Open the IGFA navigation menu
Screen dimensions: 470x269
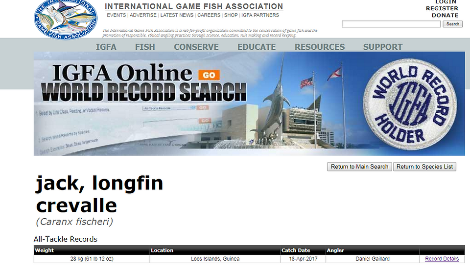click(x=106, y=47)
